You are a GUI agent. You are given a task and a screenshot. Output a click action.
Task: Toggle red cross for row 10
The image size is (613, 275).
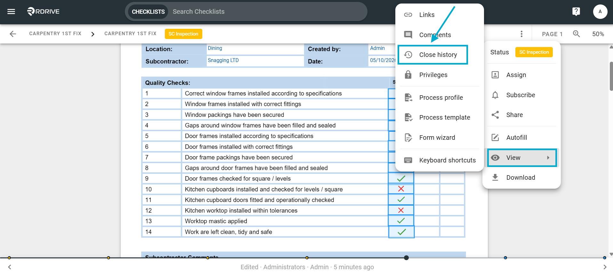click(401, 189)
